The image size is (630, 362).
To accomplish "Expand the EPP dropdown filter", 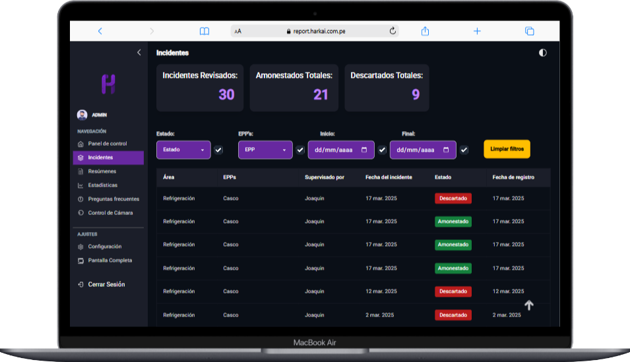I will click(265, 150).
